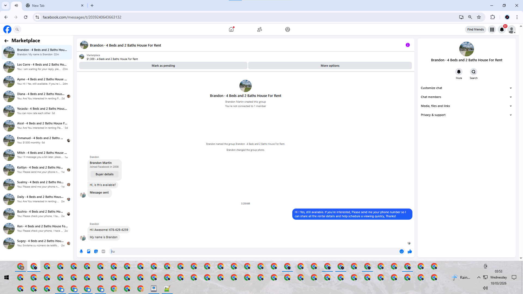Attach a photo using the image icon

[x=89, y=252]
